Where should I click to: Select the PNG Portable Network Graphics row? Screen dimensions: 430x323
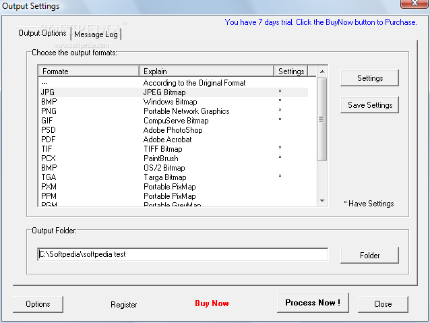174,111
